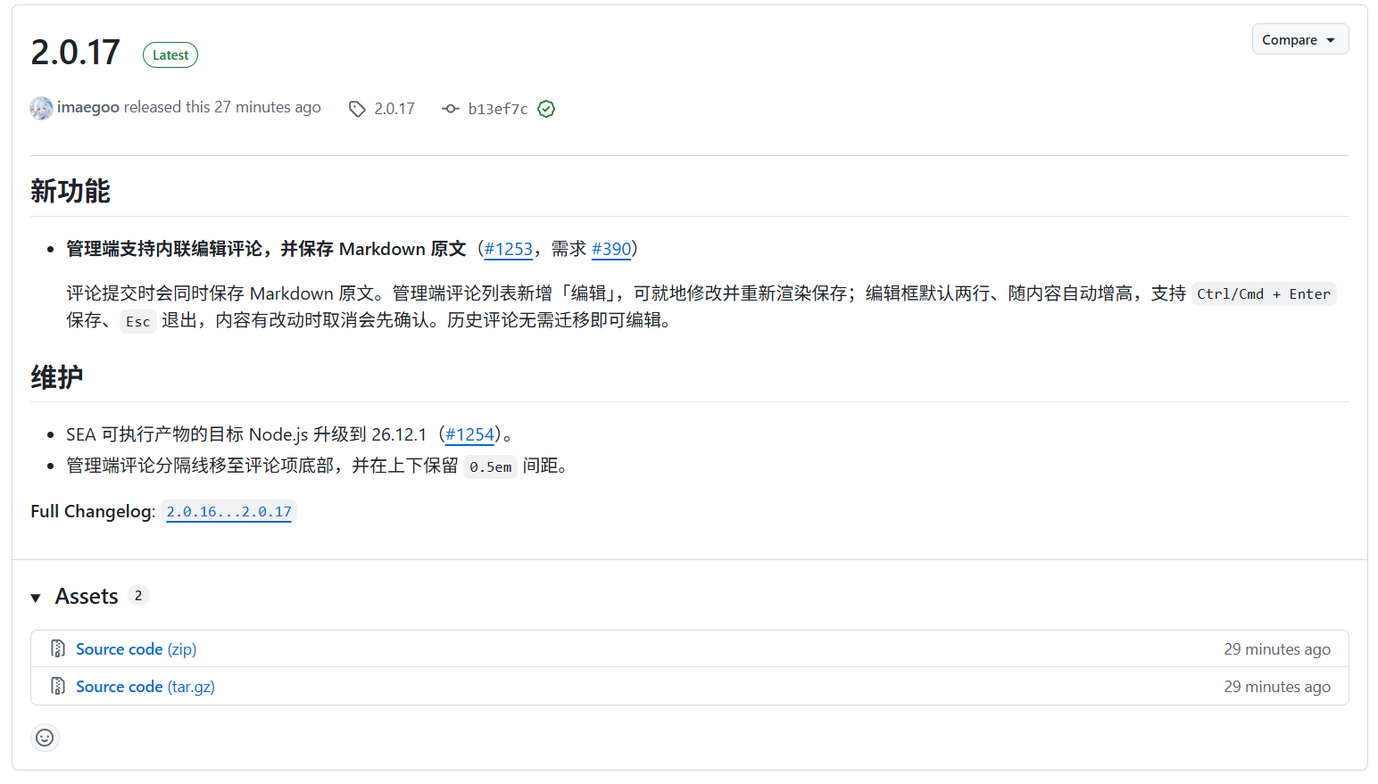Click the 0.5em code snippet
The width and height of the screenshot is (1378, 784).
click(491, 466)
